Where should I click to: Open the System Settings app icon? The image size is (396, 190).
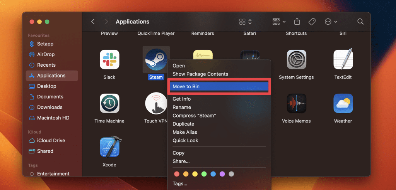(x=296, y=60)
